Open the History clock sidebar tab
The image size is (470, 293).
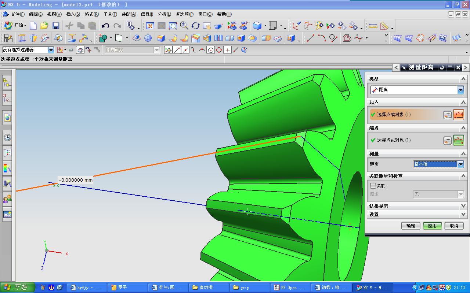pyautogui.click(x=7, y=137)
